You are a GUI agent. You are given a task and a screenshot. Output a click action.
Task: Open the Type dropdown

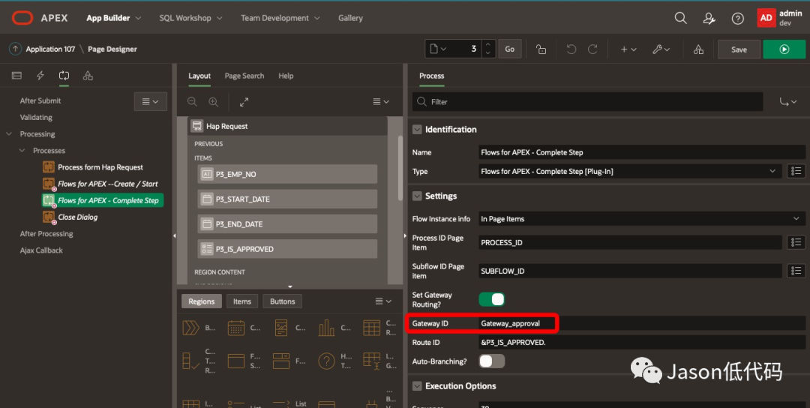pos(629,171)
